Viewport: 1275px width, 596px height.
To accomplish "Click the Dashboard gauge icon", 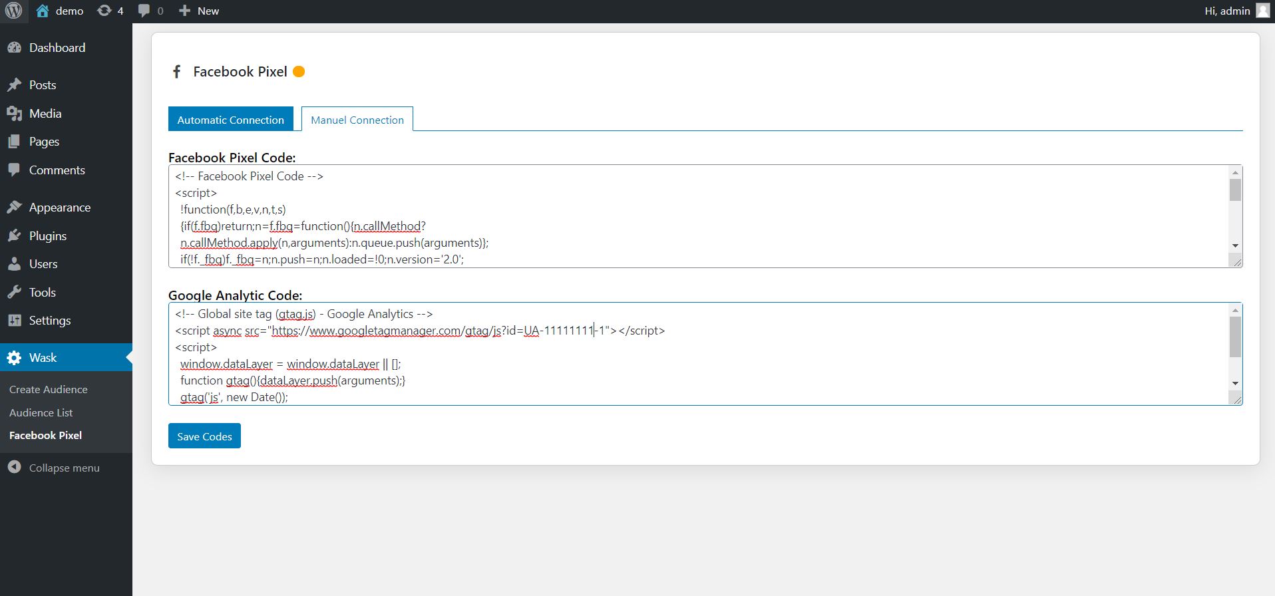I will (14, 47).
